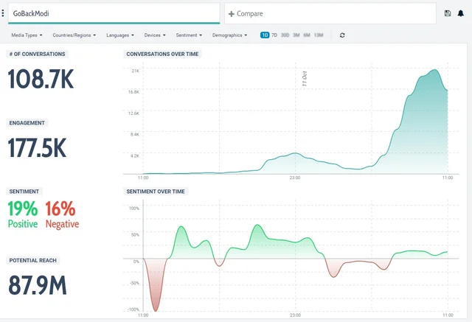The image size is (472, 322).
Task: Open the three-dot options menu
Action: 3,13
